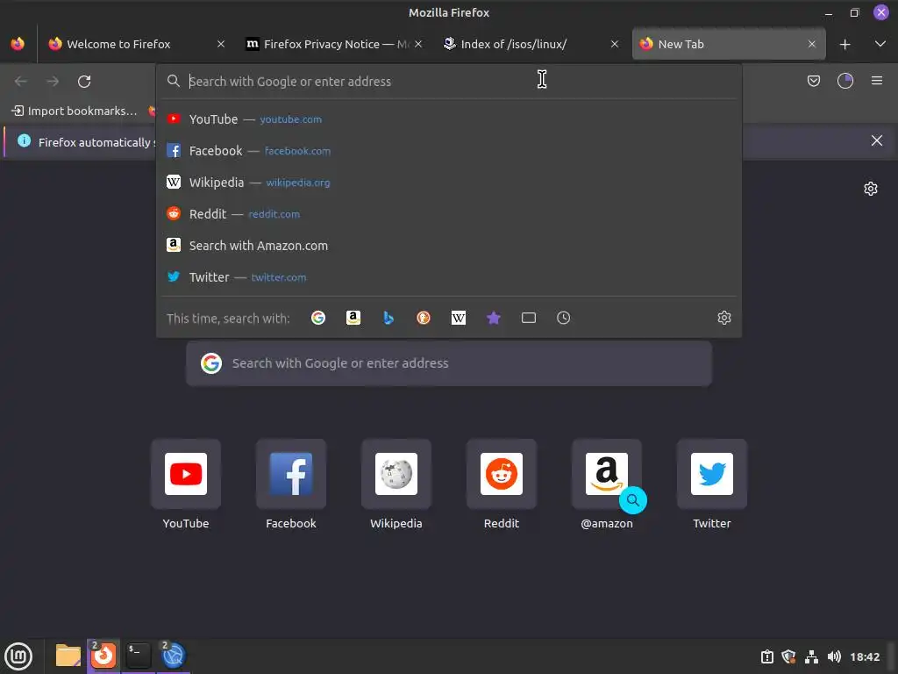Search history with the clock icon

[x=564, y=318]
